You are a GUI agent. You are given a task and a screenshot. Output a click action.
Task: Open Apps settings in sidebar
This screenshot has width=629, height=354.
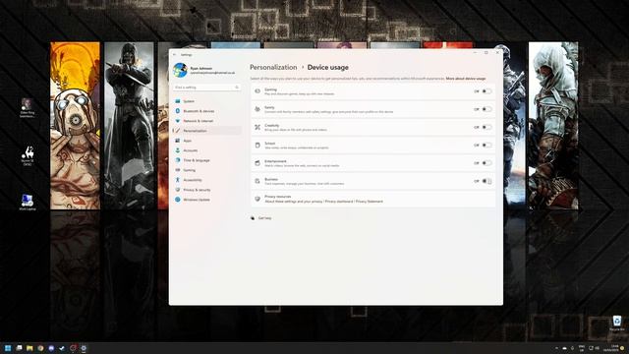pos(206,141)
